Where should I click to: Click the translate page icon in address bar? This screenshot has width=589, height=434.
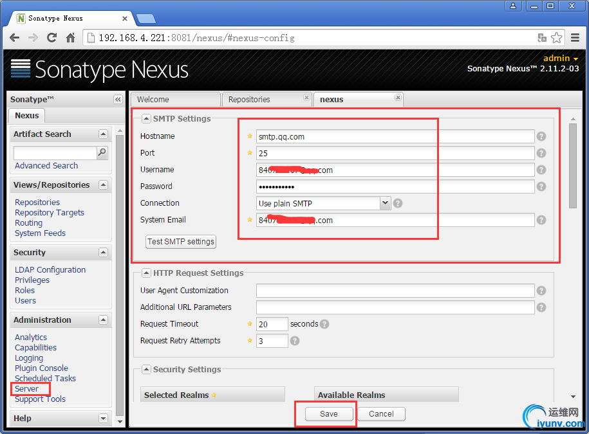click(541, 37)
